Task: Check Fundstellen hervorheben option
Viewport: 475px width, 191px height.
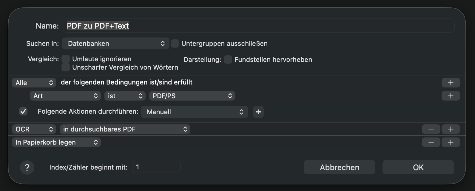Action: [x=228, y=60]
